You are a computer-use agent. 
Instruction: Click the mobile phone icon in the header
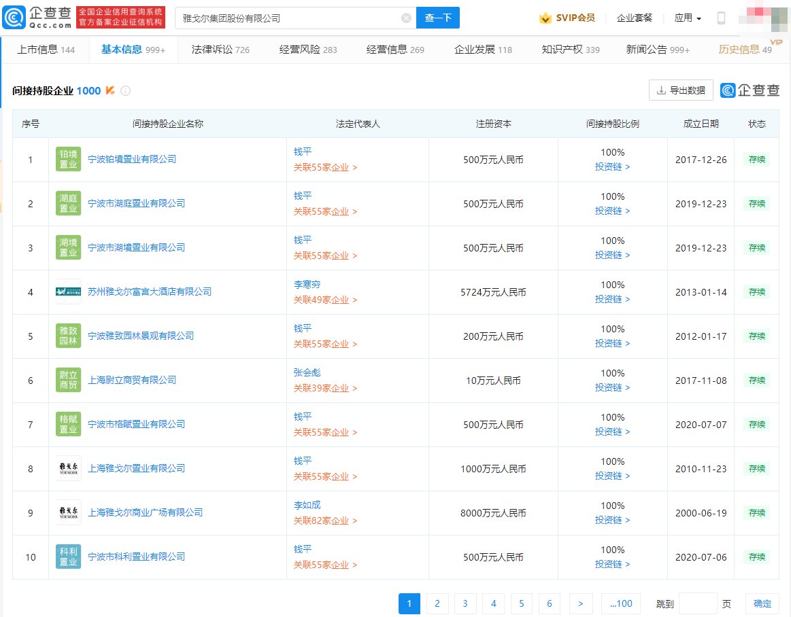tap(721, 18)
